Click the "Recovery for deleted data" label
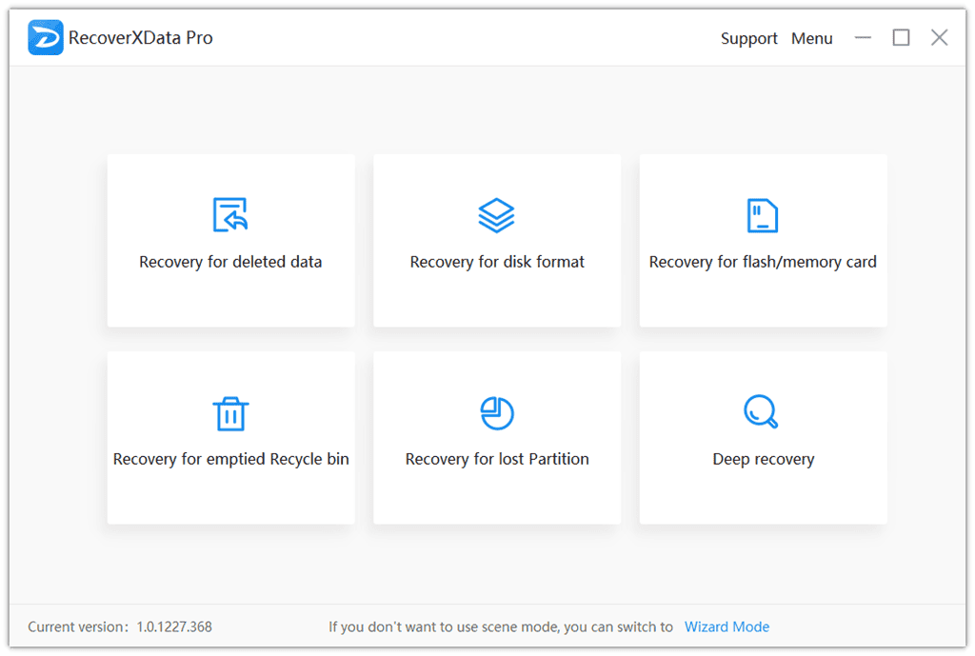Viewport: 975px width, 656px height. 230,262
